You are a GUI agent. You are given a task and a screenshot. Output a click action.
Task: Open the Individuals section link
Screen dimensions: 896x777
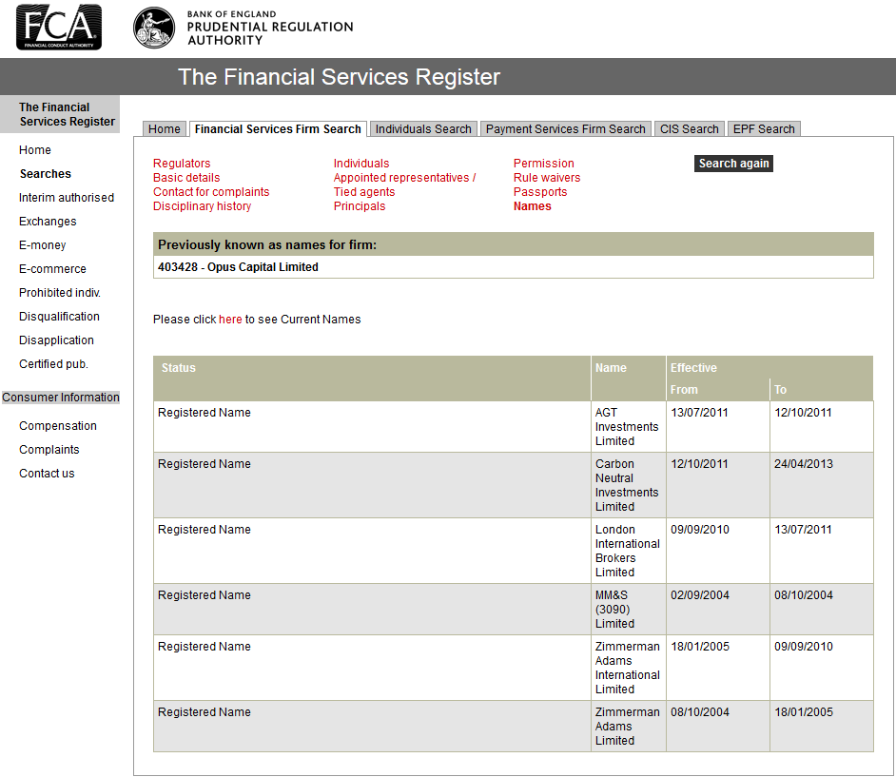point(361,164)
